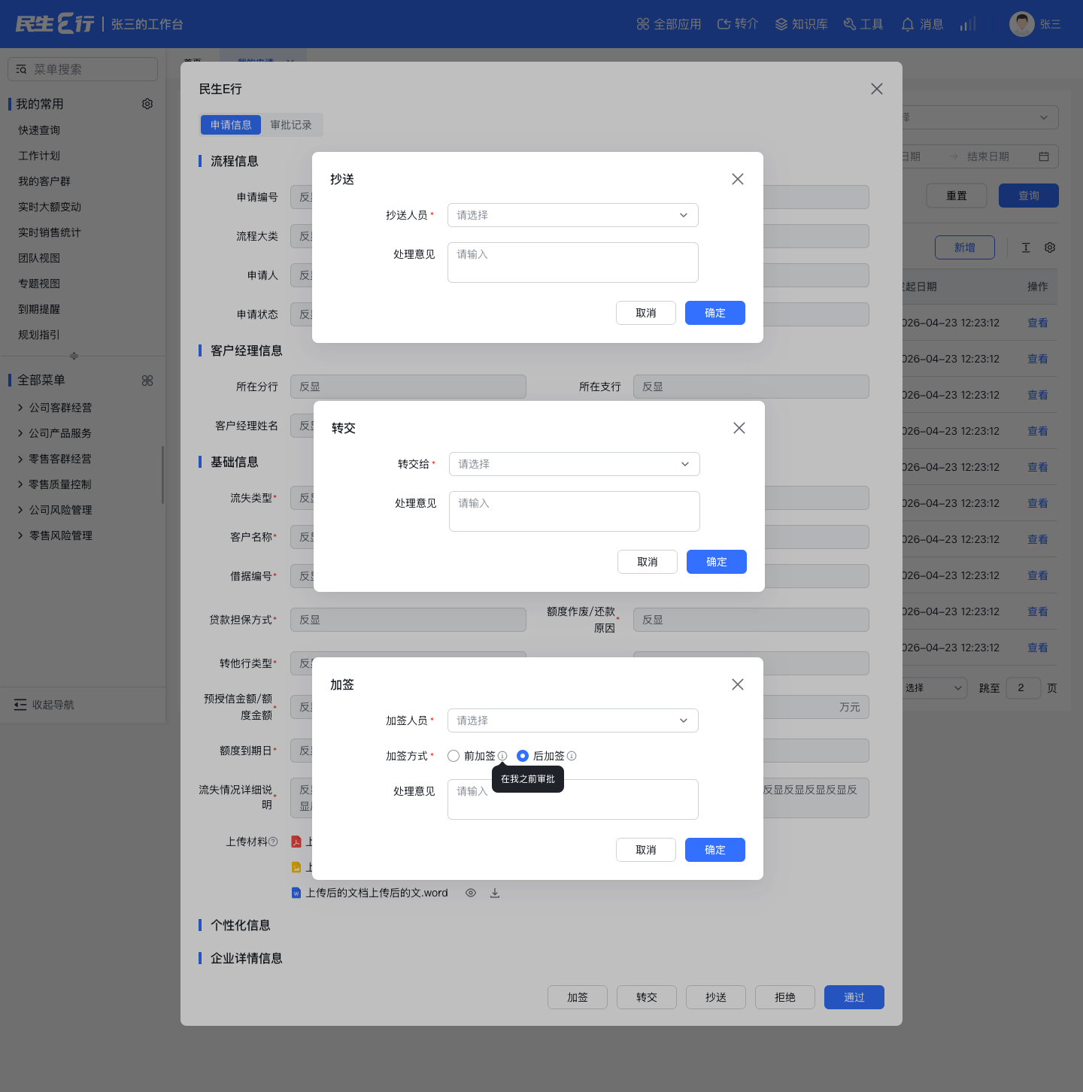Click the bar chart icon in header
This screenshot has height=1092, width=1083.
point(968,24)
